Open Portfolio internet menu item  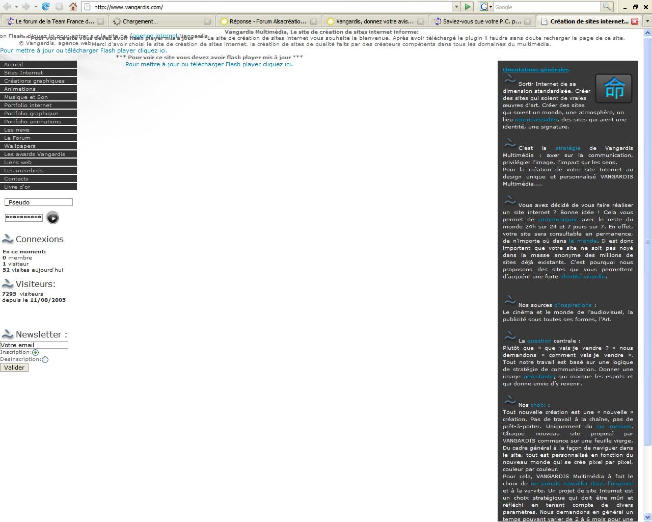[x=38, y=105]
